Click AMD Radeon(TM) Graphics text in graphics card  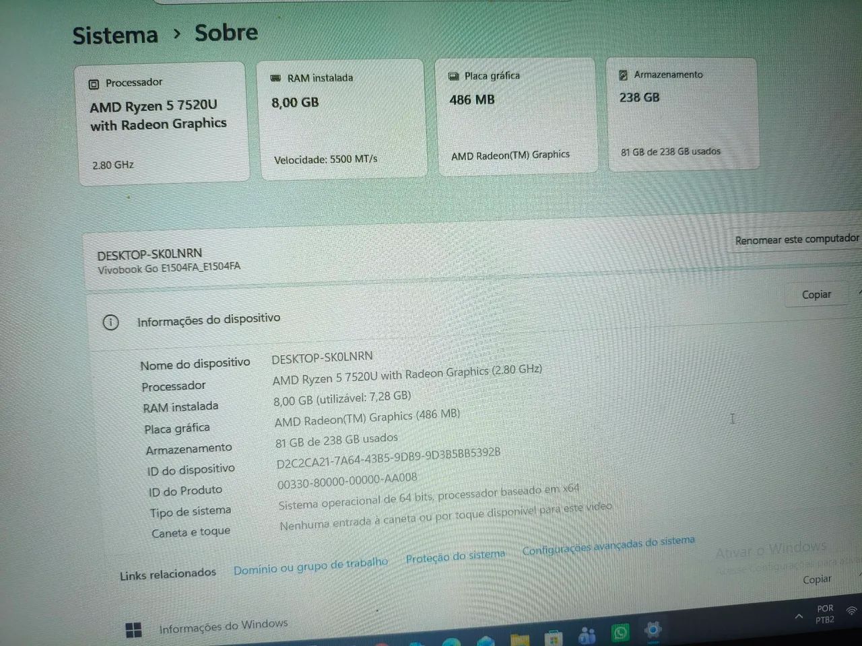510,155
